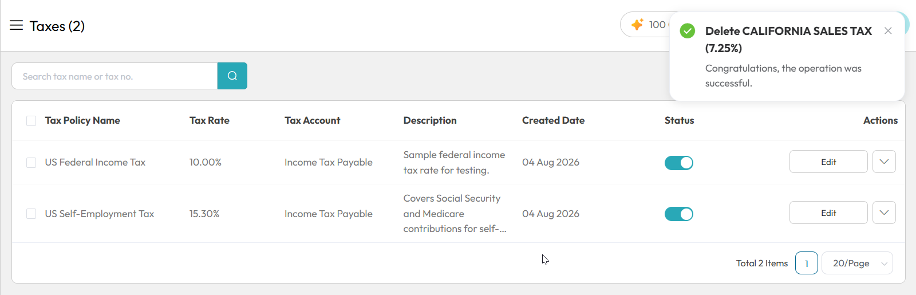Go to pagination page 1
Screen dimensions: 916x295
coord(807,263)
